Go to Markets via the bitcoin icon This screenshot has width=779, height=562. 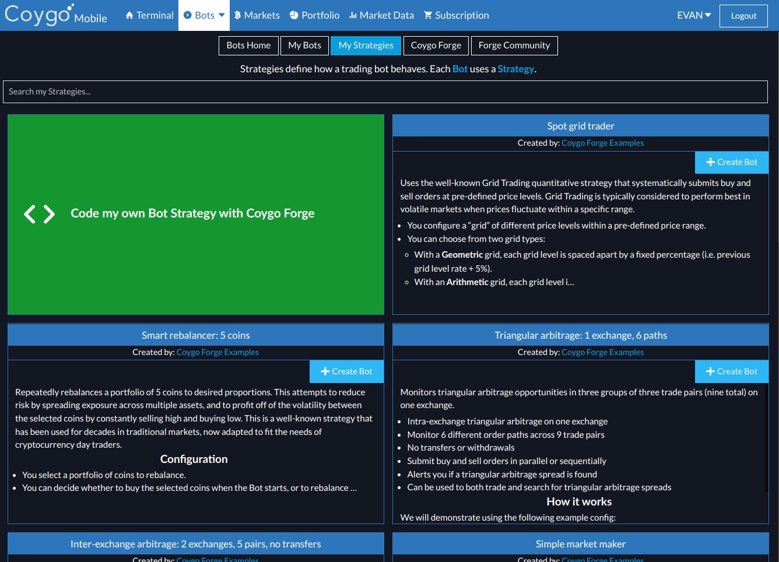[x=238, y=15]
